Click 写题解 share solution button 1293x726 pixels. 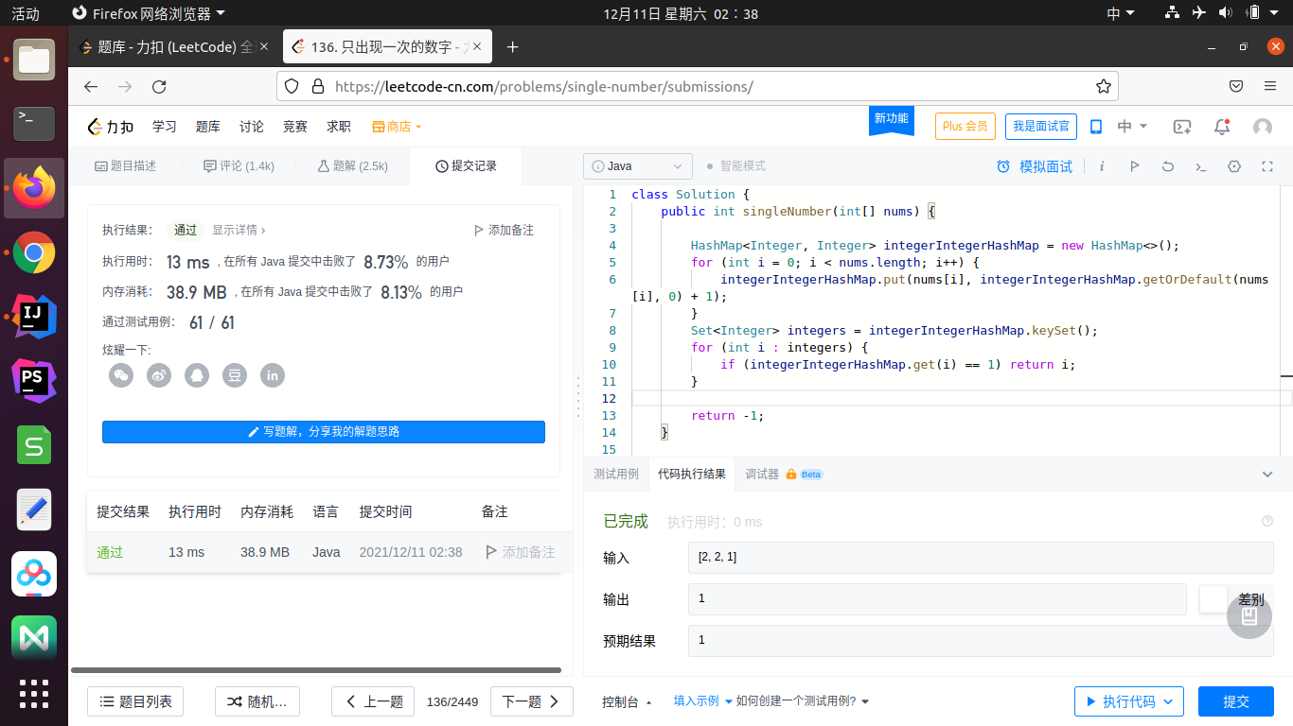(x=324, y=432)
